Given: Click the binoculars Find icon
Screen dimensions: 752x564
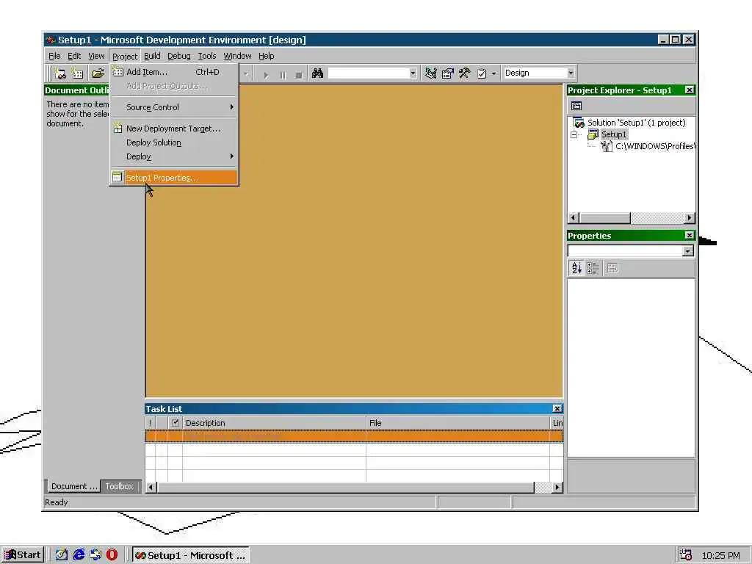Looking at the screenshot, I should pyautogui.click(x=317, y=73).
